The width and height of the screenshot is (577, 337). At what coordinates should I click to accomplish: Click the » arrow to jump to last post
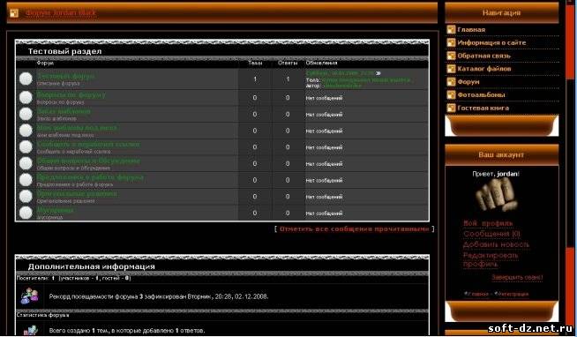pyautogui.click(x=378, y=73)
